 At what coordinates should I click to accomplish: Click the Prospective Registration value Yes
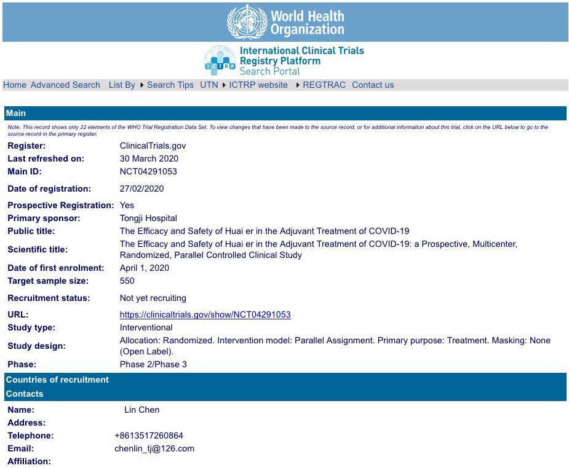[x=127, y=205]
